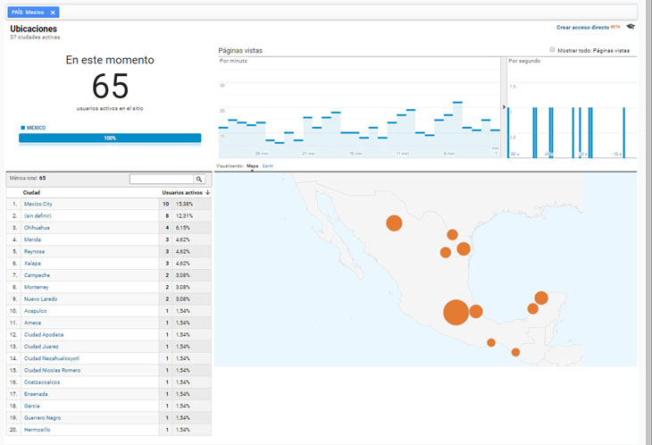Image resolution: width=652 pixels, height=445 pixels.
Task: Click the Ubicaciones heading
Action: 34,29
